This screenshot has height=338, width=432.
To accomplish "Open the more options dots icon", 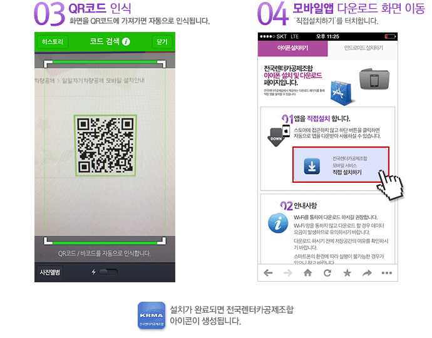I will coord(387,273).
